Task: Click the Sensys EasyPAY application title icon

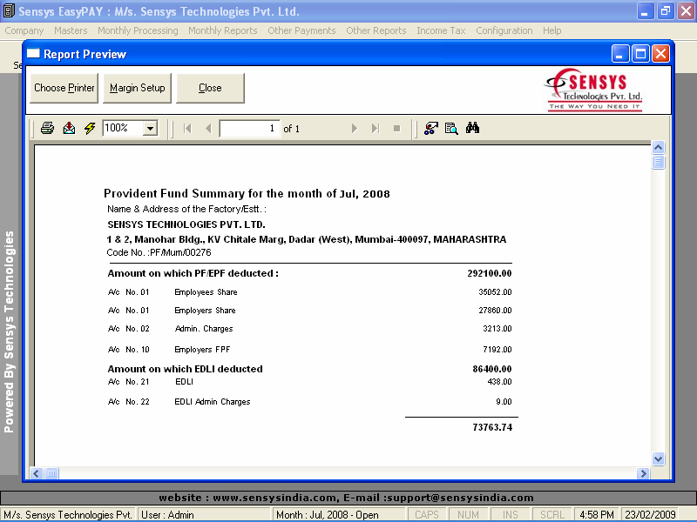Action: (x=9, y=11)
